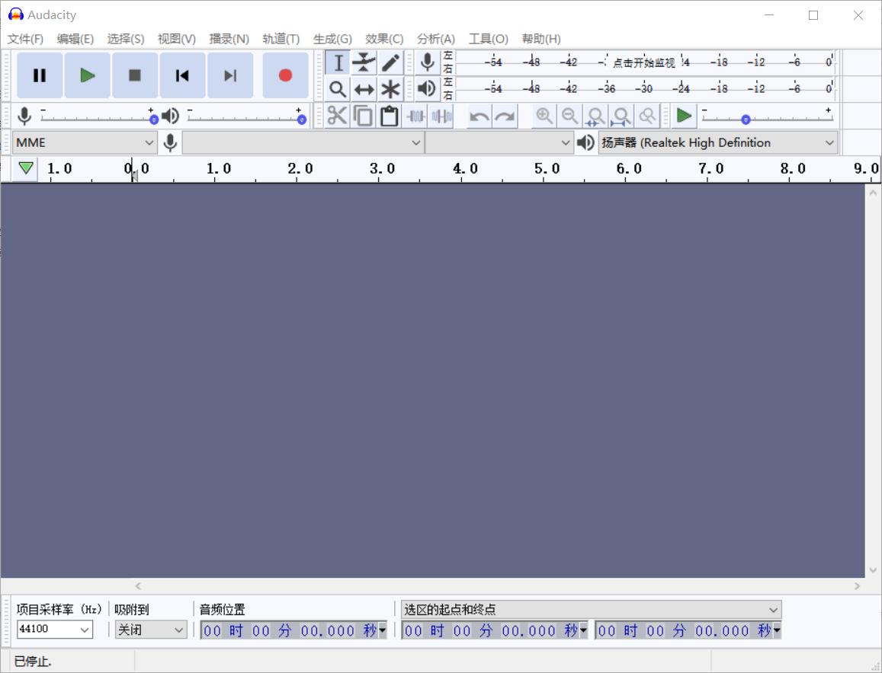The image size is (882, 673).
Task: Choose the Time Shift tool
Action: [364, 89]
